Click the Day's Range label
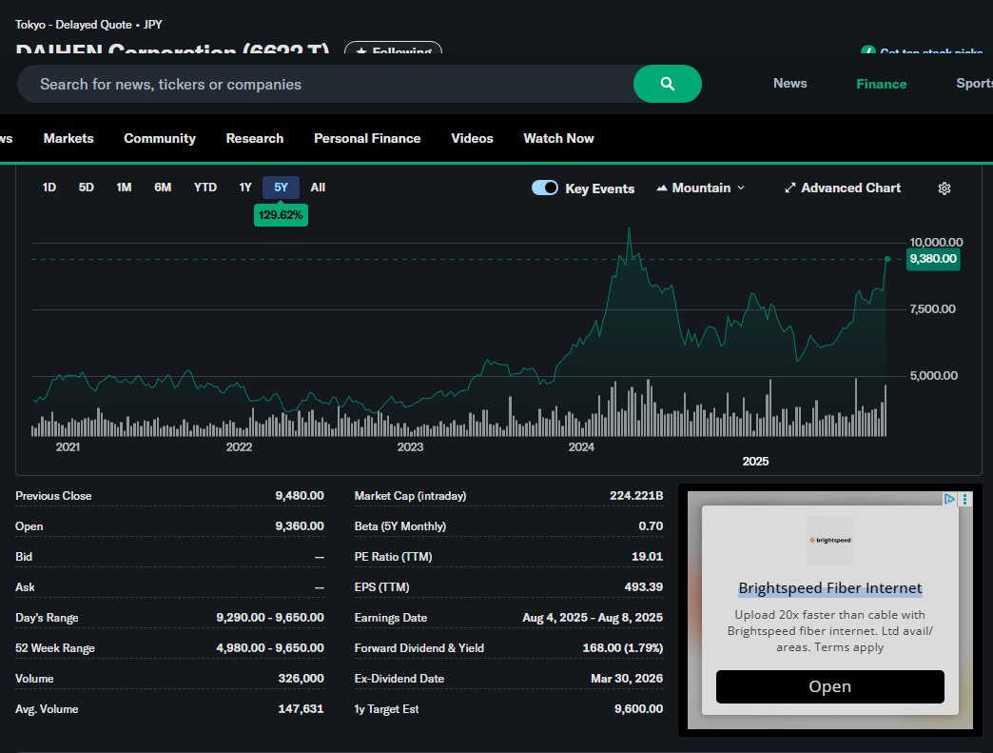Screen dimensions: 993x753 click(x=47, y=618)
